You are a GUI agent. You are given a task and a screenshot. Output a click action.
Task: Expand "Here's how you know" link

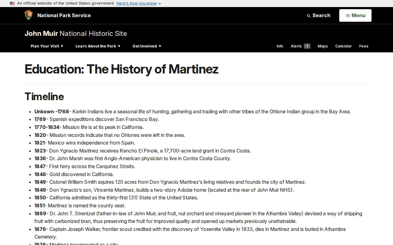138,3
